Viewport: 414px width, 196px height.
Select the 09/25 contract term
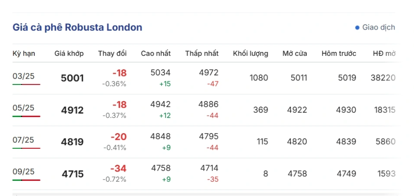[23, 171]
